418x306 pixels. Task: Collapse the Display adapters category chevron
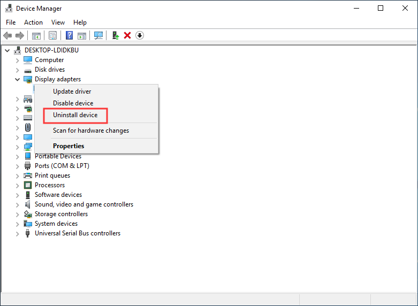[17, 79]
